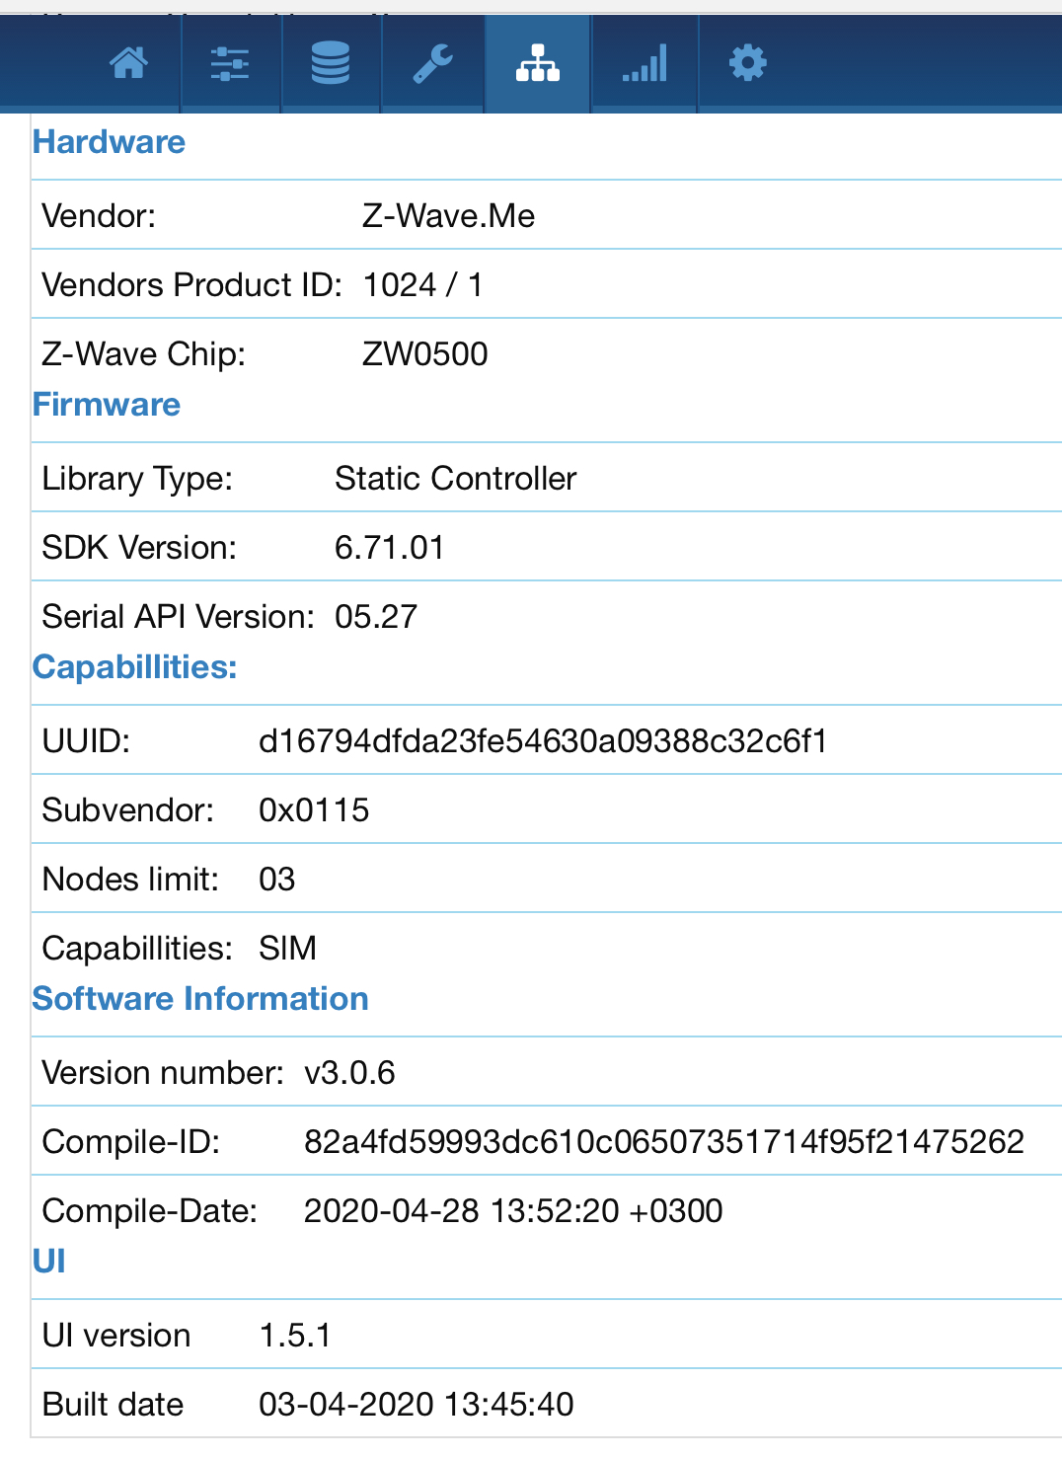Viewport: 1062px width, 1459px height.
Task: Select the Capabillities: section heading
Action: [134, 667]
